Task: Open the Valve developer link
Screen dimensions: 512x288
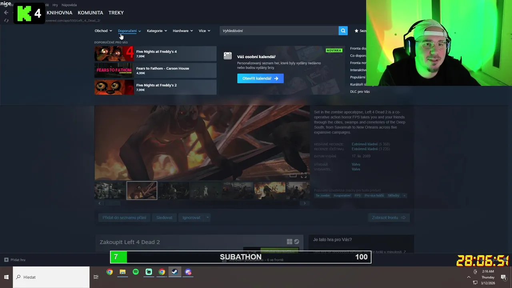Action: 356,164
